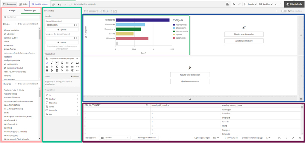Screen dimensions: 305x143
Task: Undo the last action
Action: pyautogui.click(x=234, y=4)
